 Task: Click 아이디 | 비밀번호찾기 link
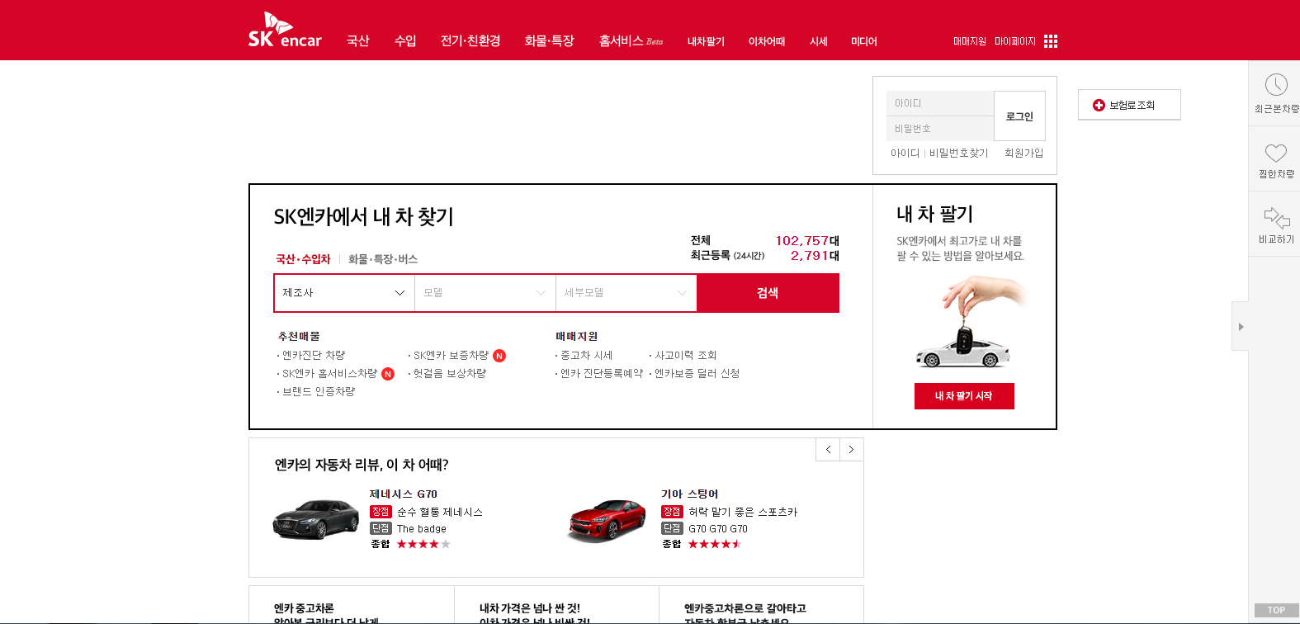(x=939, y=153)
